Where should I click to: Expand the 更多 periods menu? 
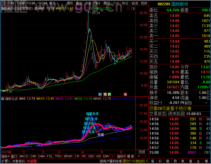click(x=54, y=3)
